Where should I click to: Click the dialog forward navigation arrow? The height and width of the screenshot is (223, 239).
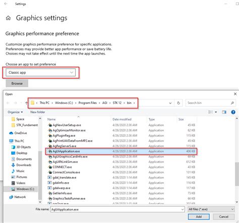pyautogui.click(x=15, y=103)
